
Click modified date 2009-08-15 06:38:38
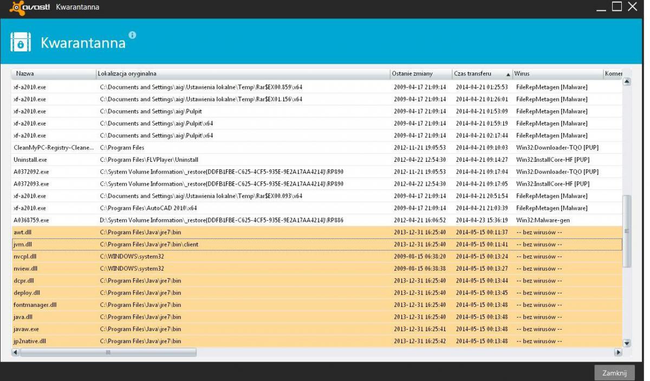tap(420, 268)
